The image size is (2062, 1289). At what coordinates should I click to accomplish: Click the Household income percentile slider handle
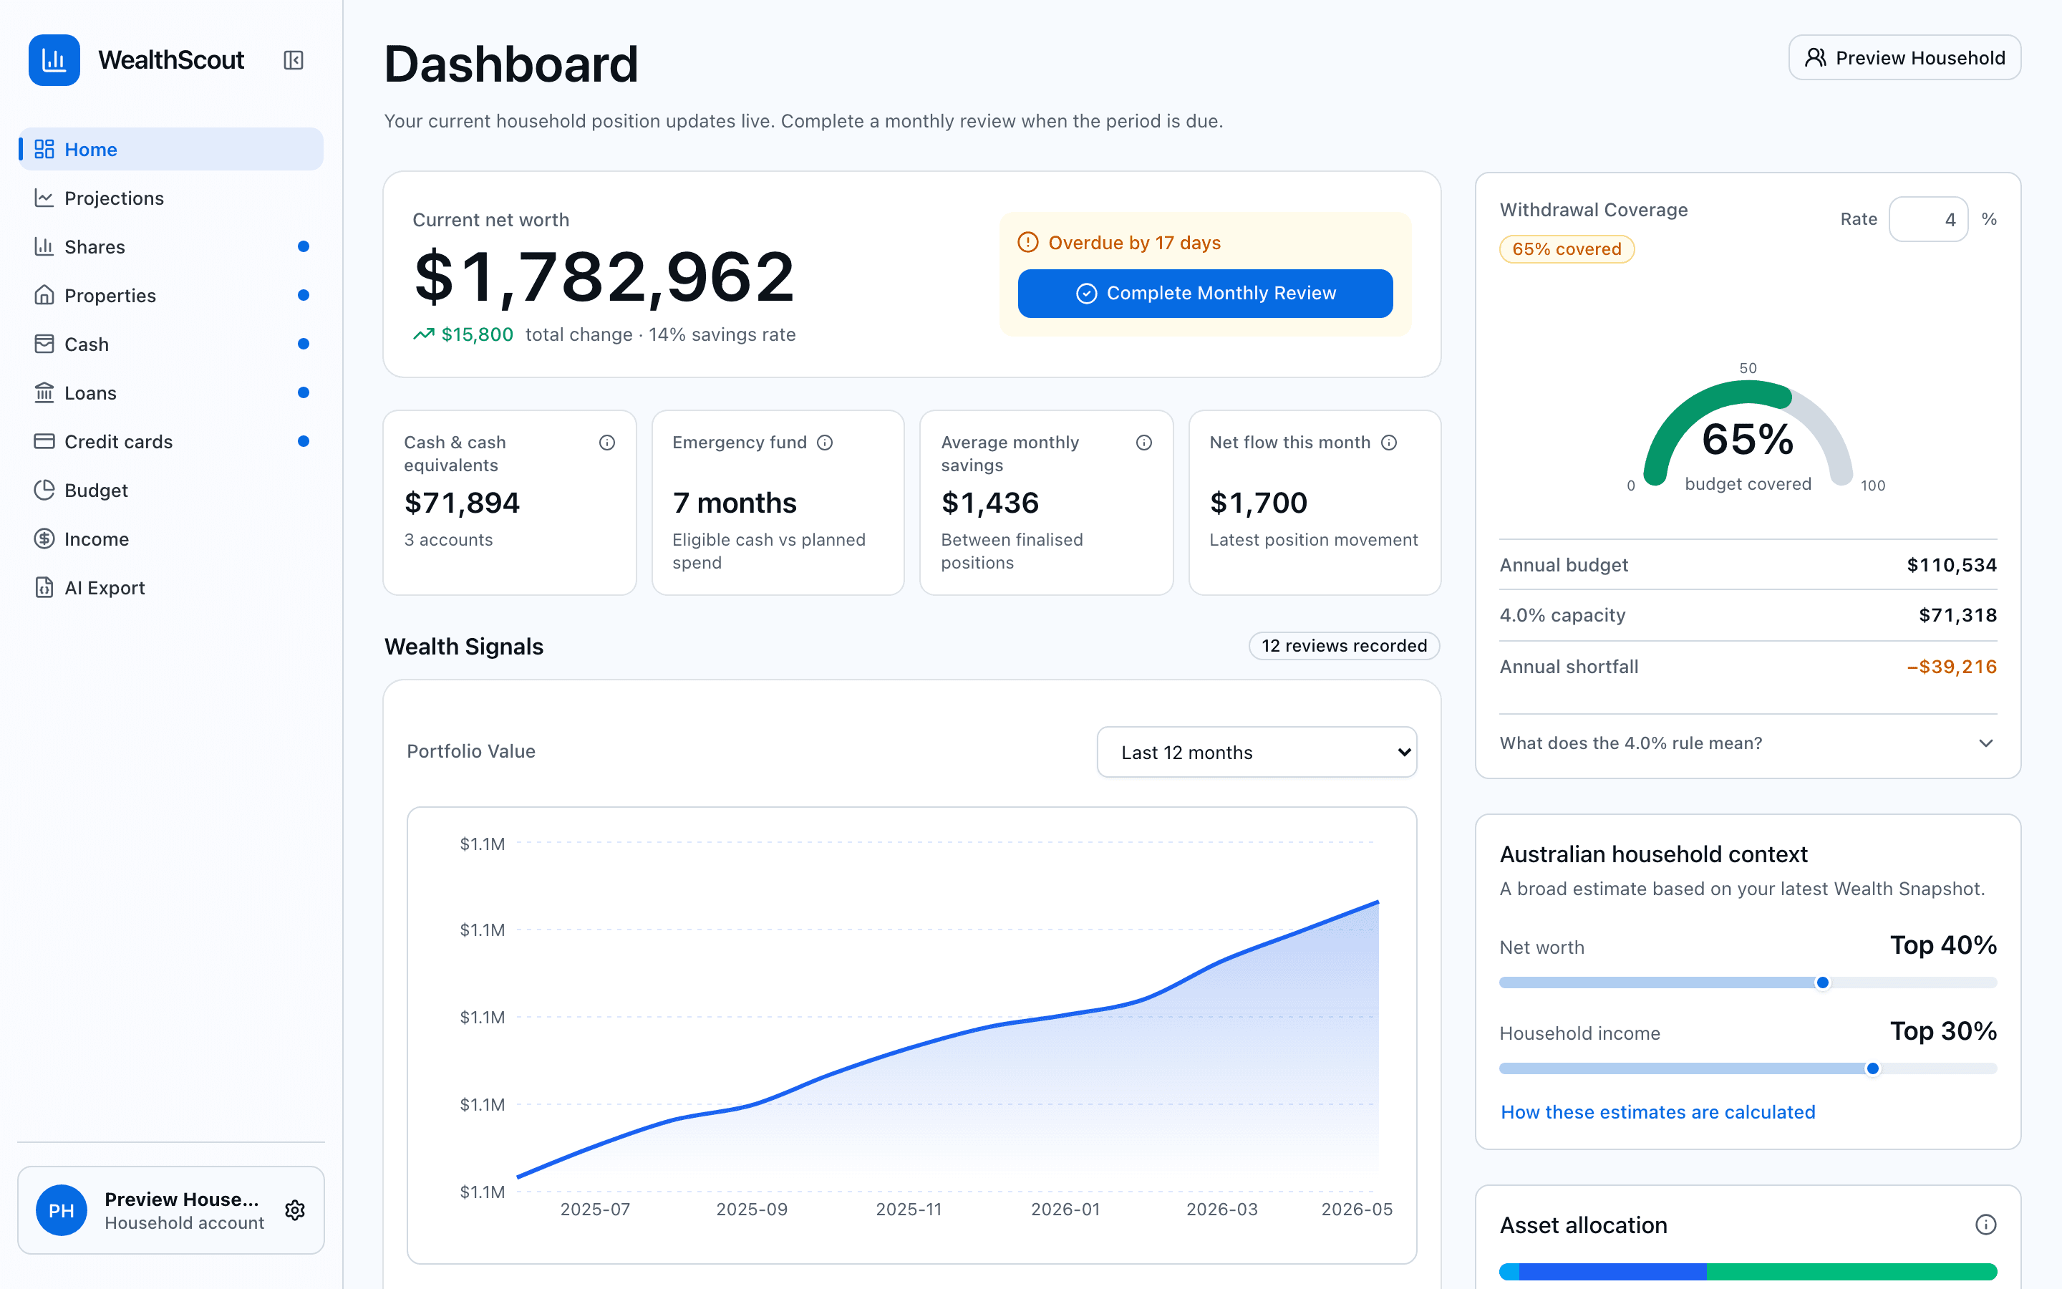click(1873, 1068)
